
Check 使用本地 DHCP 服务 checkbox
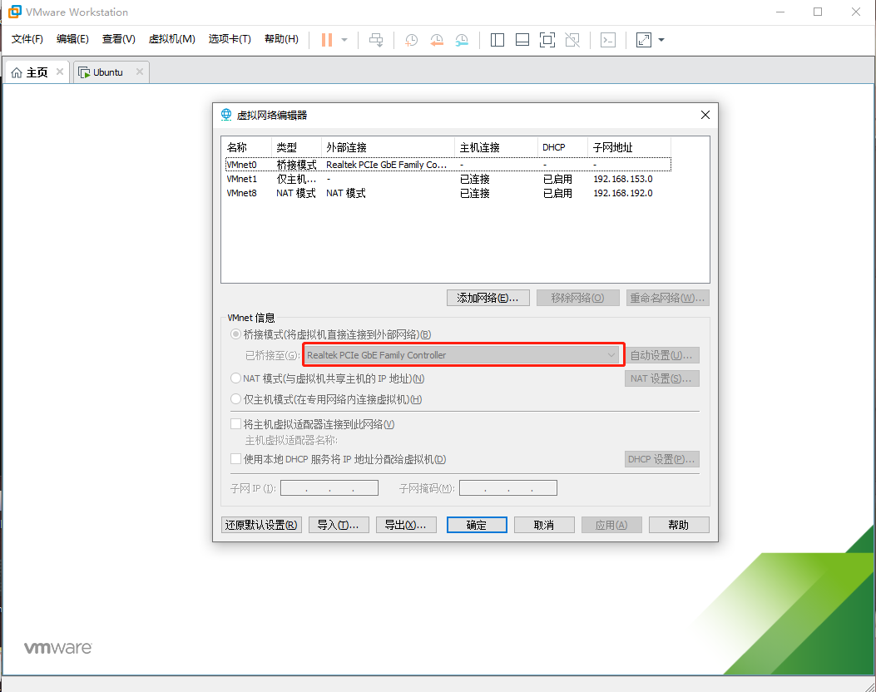[x=235, y=458]
